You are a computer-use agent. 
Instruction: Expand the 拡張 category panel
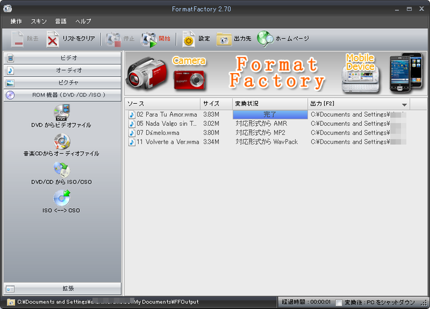point(63,289)
